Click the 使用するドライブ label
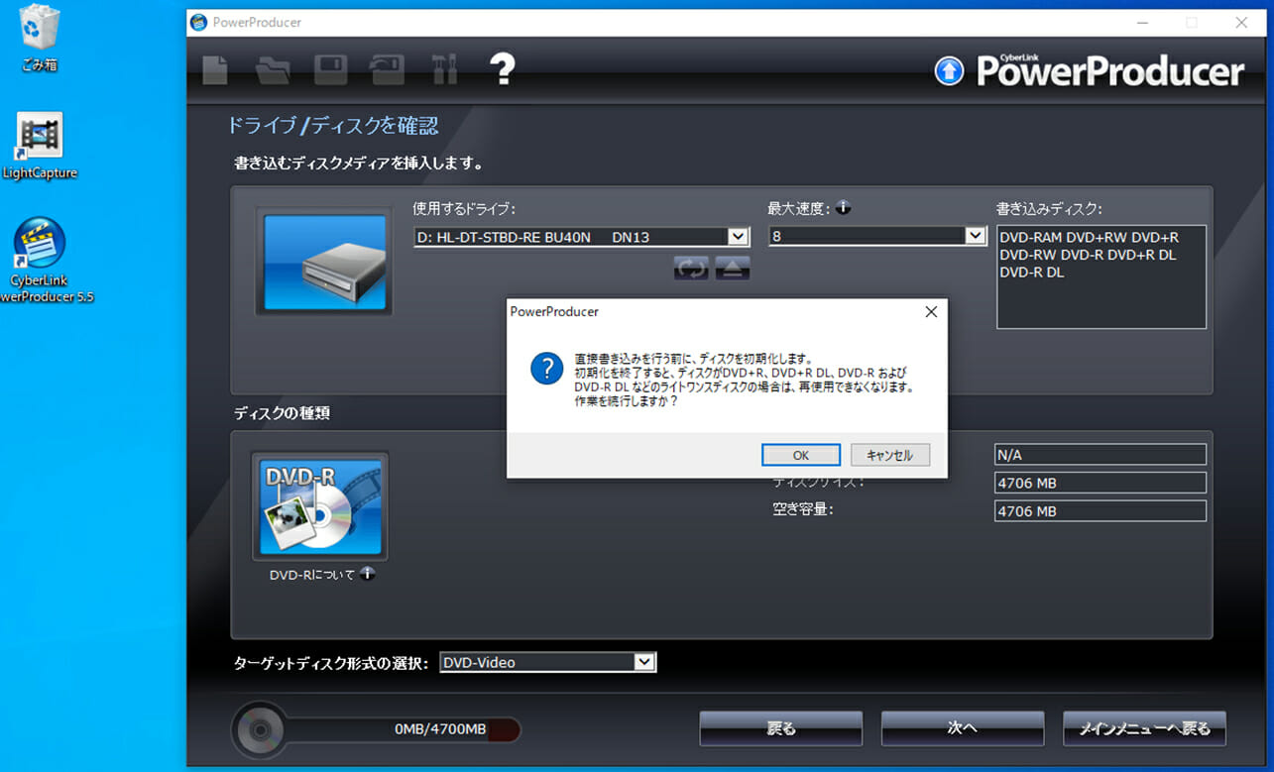The height and width of the screenshot is (772, 1274). tap(464, 208)
